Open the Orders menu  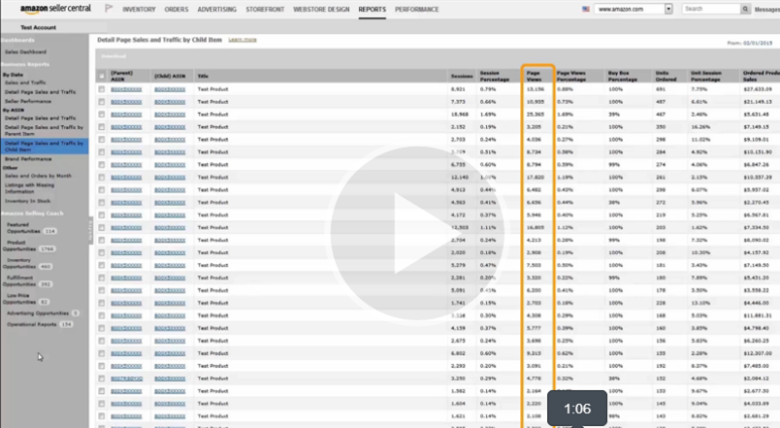click(177, 10)
